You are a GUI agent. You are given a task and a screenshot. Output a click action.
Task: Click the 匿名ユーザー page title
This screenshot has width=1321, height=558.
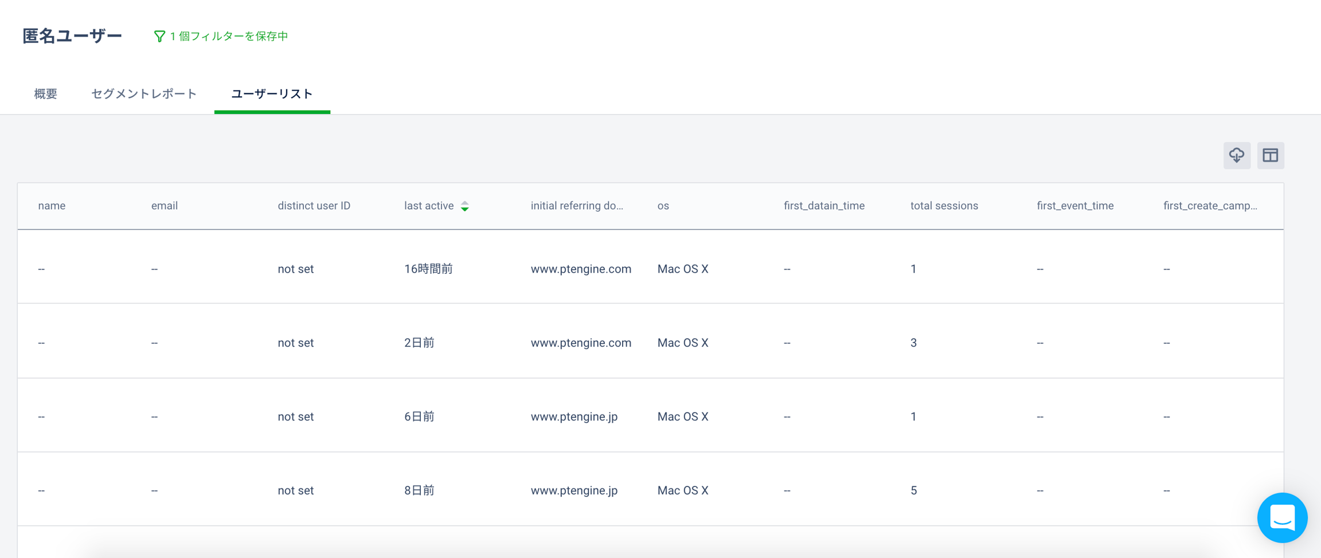coord(72,36)
